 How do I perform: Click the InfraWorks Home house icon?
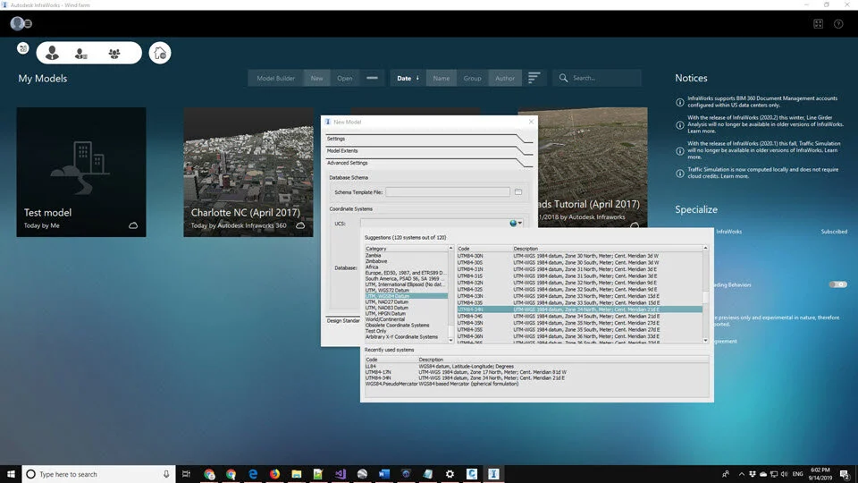click(160, 53)
